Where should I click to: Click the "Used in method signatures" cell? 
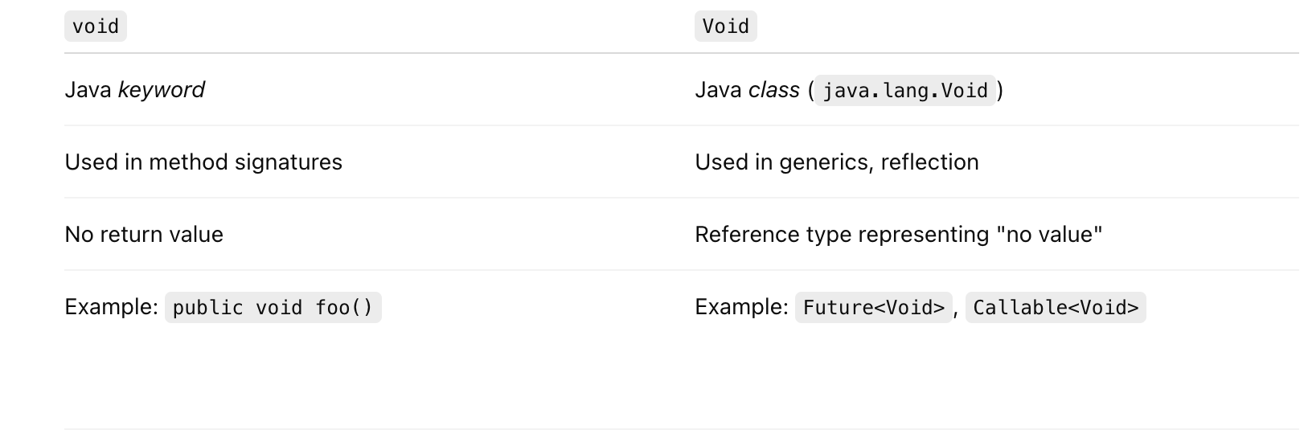[203, 162]
